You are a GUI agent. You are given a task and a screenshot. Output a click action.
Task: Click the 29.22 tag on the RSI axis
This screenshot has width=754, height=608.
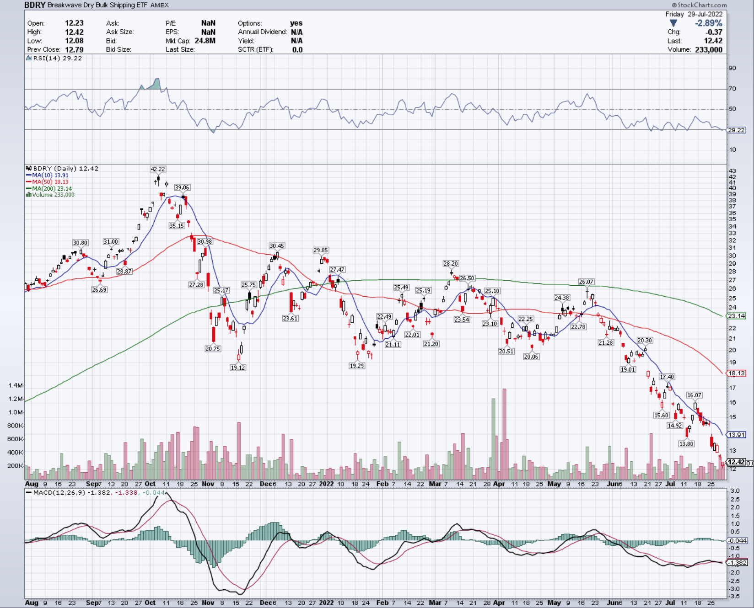pos(737,130)
